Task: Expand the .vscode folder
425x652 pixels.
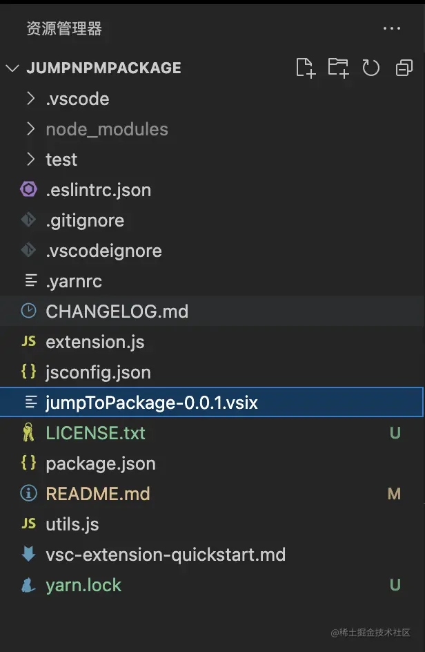Action: (212, 99)
